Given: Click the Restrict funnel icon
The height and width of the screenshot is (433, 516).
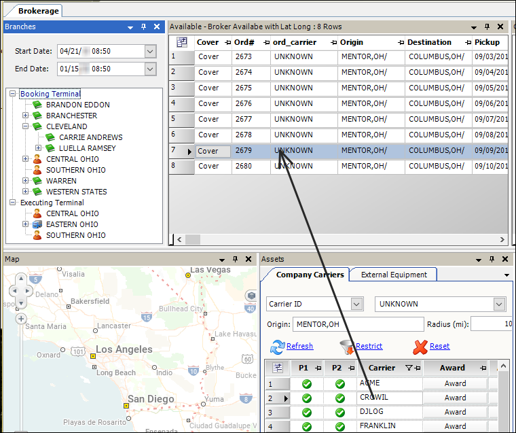Looking at the screenshot, I should (x=347, y=347).
